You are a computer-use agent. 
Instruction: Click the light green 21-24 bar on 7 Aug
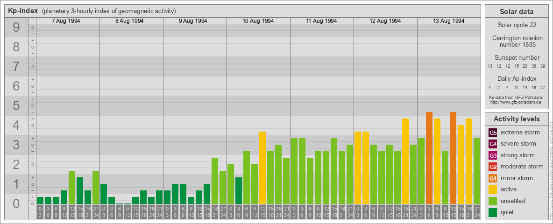pyautogui.click(x=96, y=187)
